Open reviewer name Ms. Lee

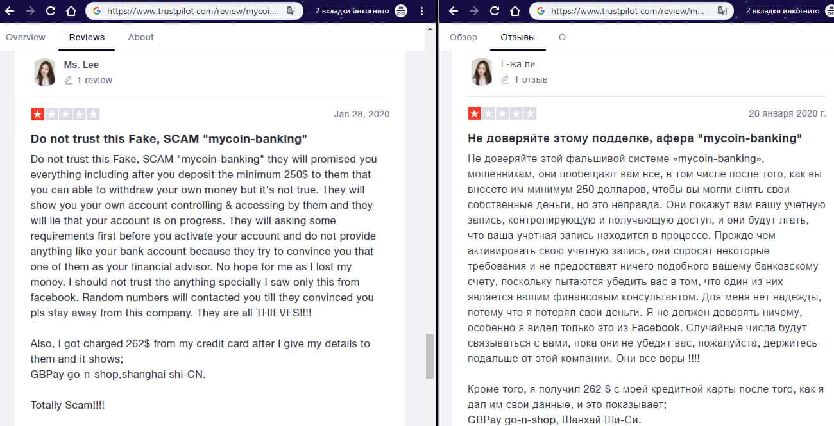[81, 65]
